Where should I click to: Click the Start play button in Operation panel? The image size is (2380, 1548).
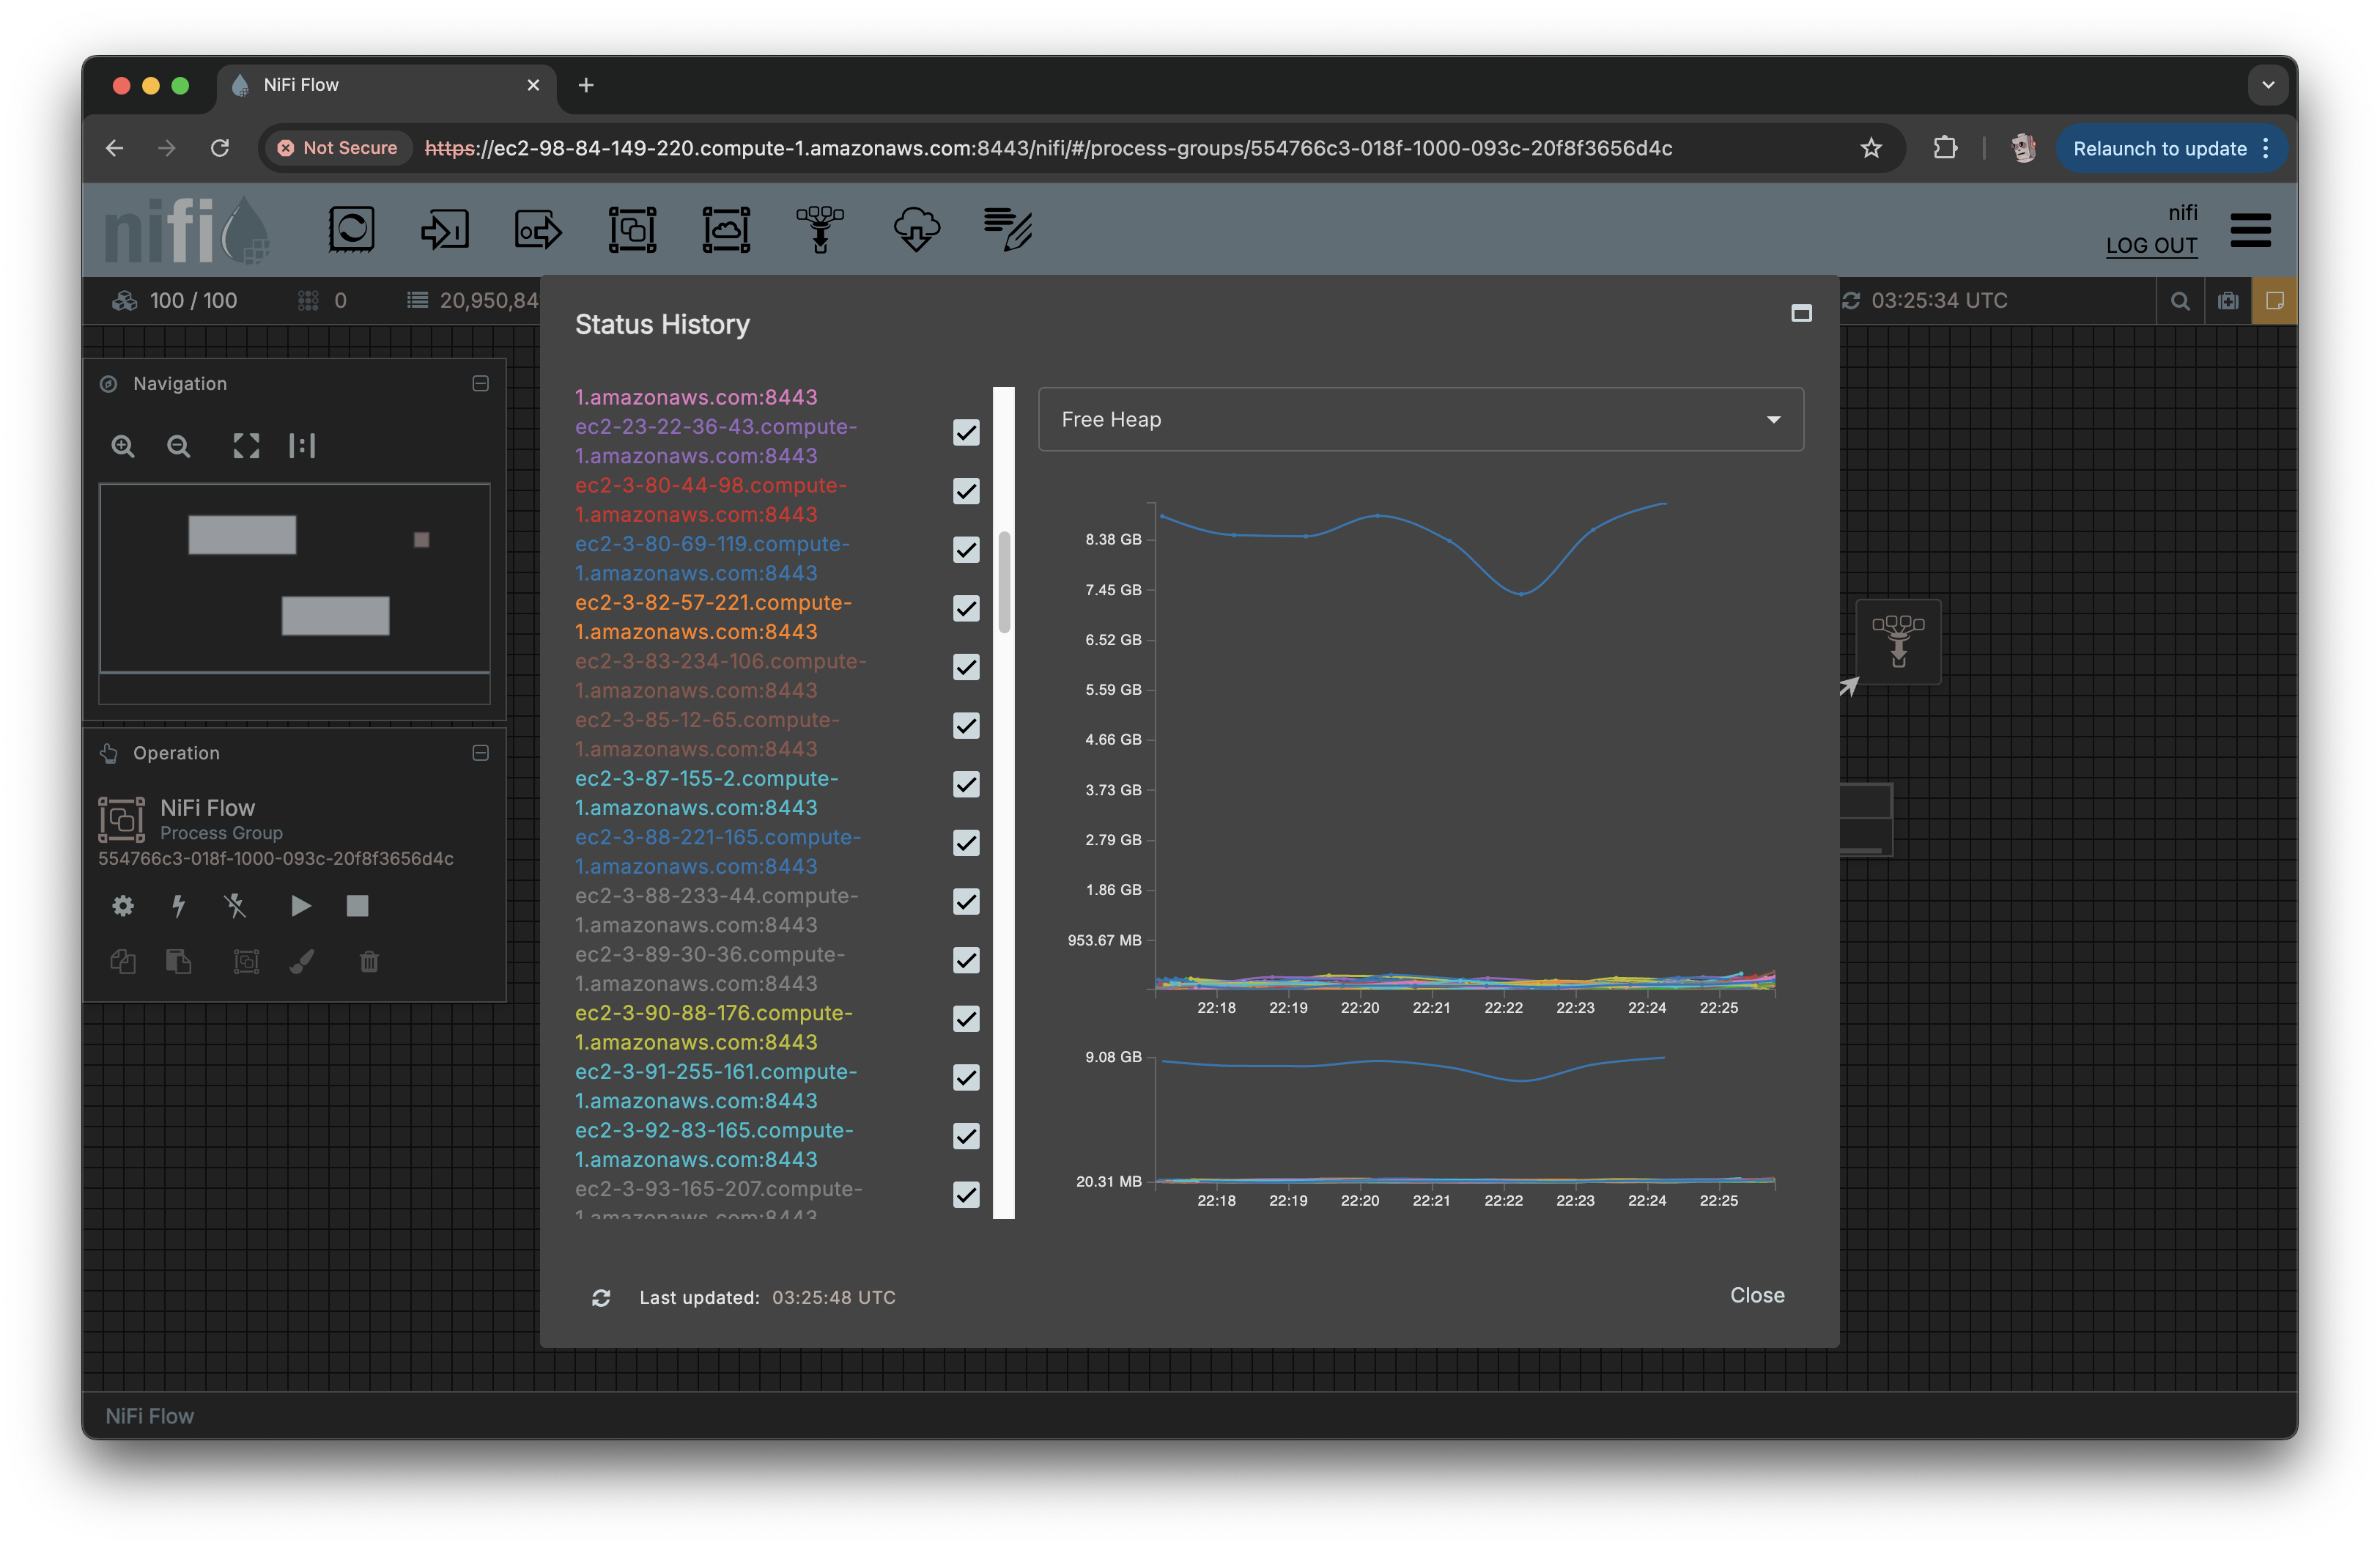[300, 906]
